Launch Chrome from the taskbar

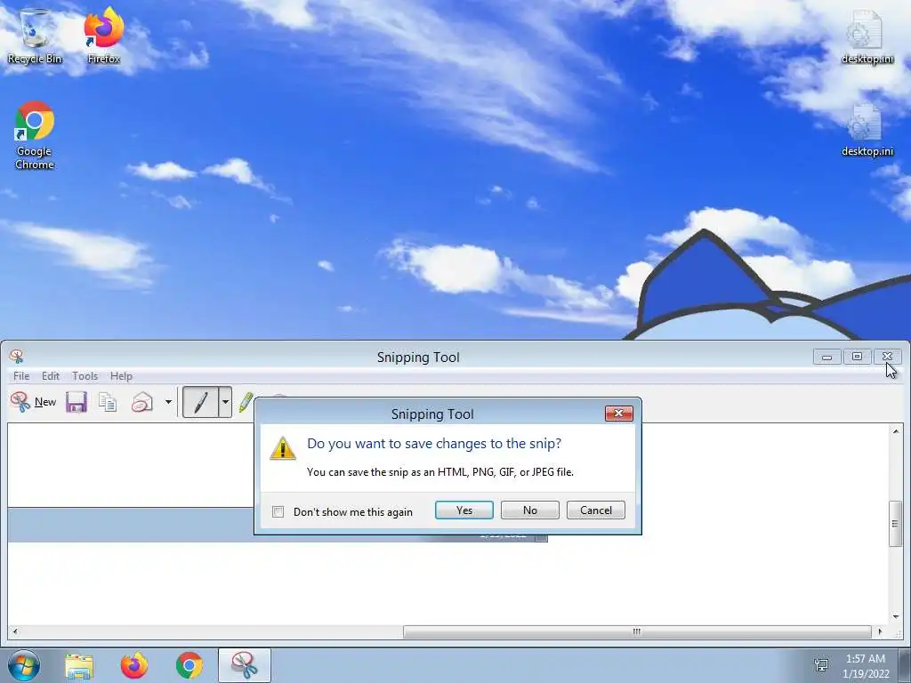[x=189, y=665]
